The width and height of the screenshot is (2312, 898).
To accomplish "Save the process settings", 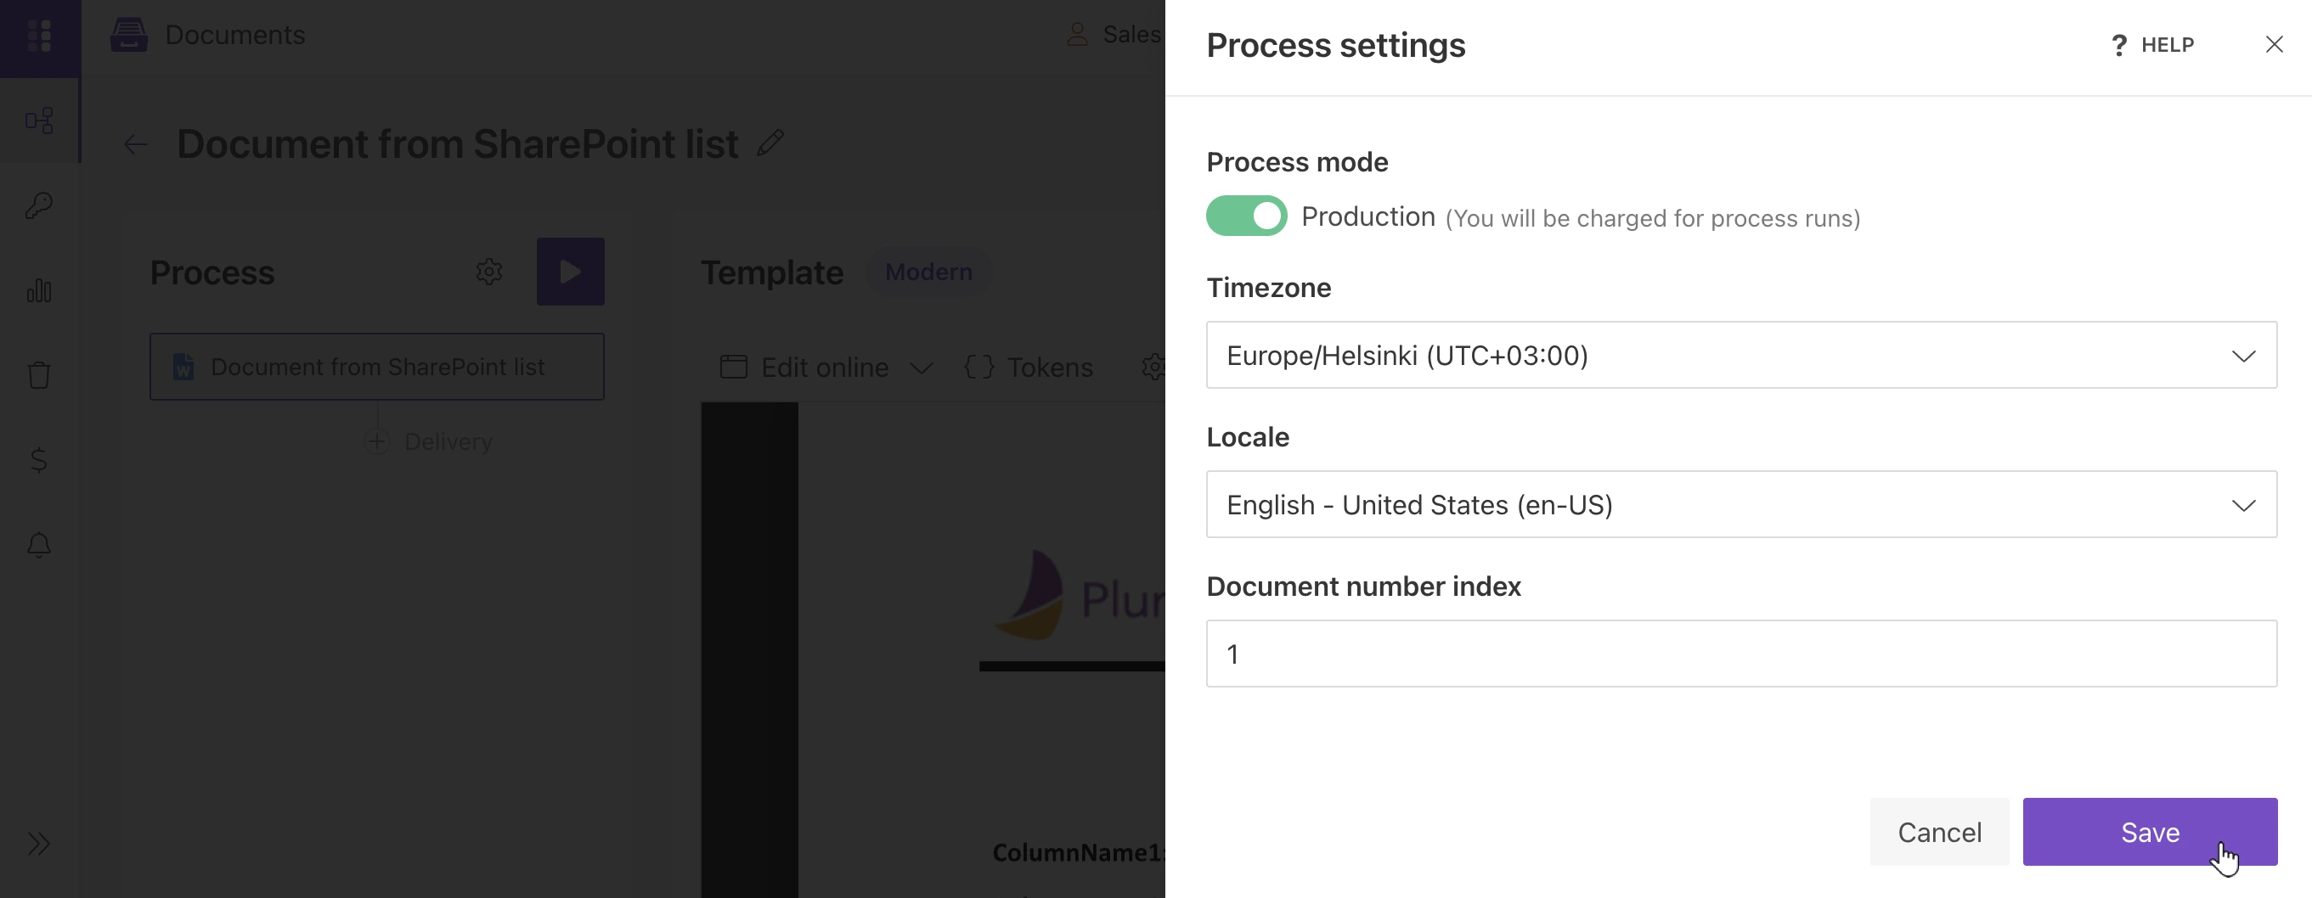I will click(x=2150, y=832).
